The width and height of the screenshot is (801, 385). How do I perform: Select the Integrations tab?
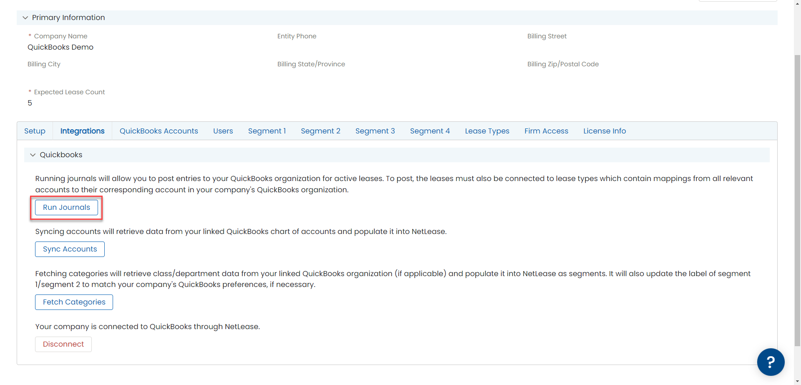pyautogui.click(x=83, y=131)
